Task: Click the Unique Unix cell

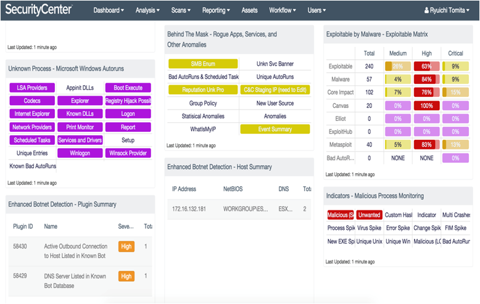Action: (369, 241)
